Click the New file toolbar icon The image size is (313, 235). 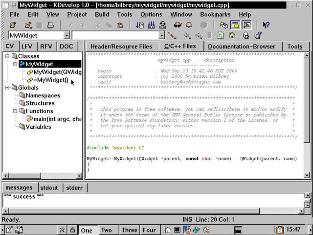point(13,25)
